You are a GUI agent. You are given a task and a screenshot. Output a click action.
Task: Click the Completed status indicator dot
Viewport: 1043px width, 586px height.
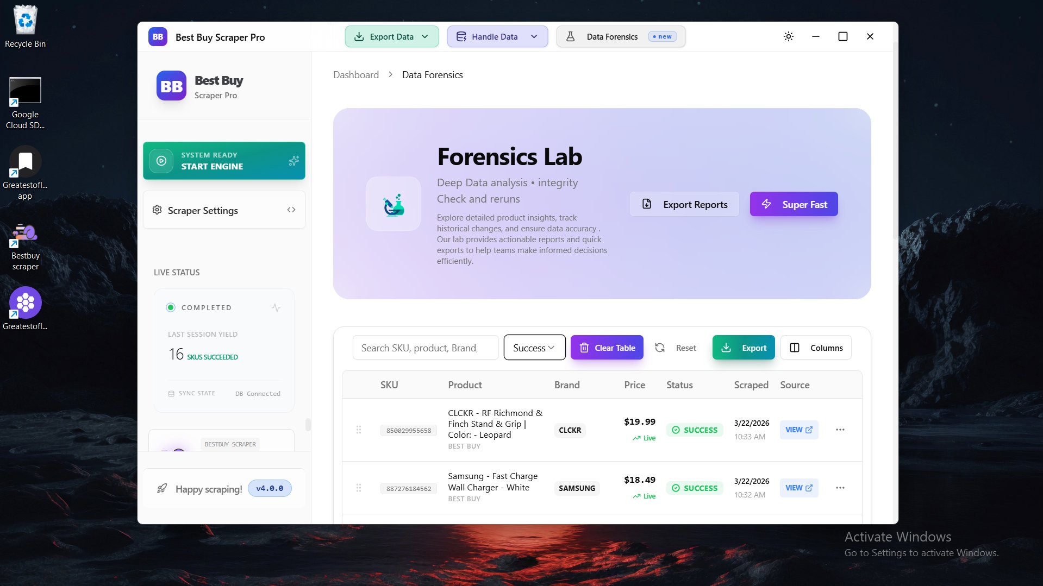coord(171,307)
